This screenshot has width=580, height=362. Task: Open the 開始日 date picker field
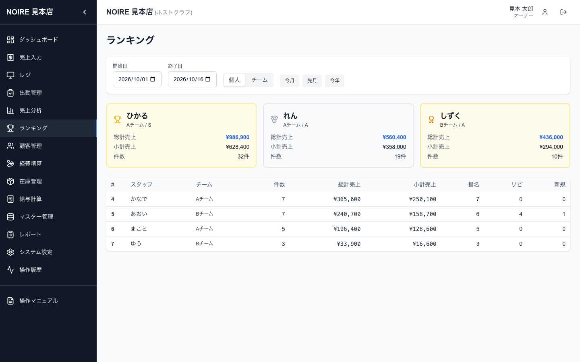(x=137, y=79)
